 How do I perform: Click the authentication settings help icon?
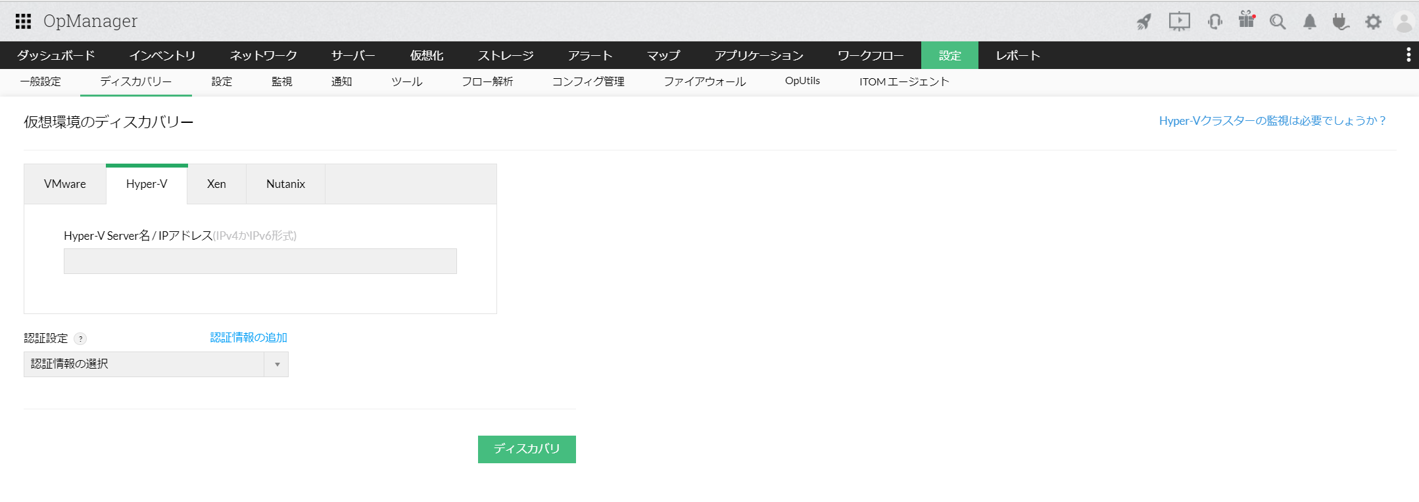click(80, 339)
